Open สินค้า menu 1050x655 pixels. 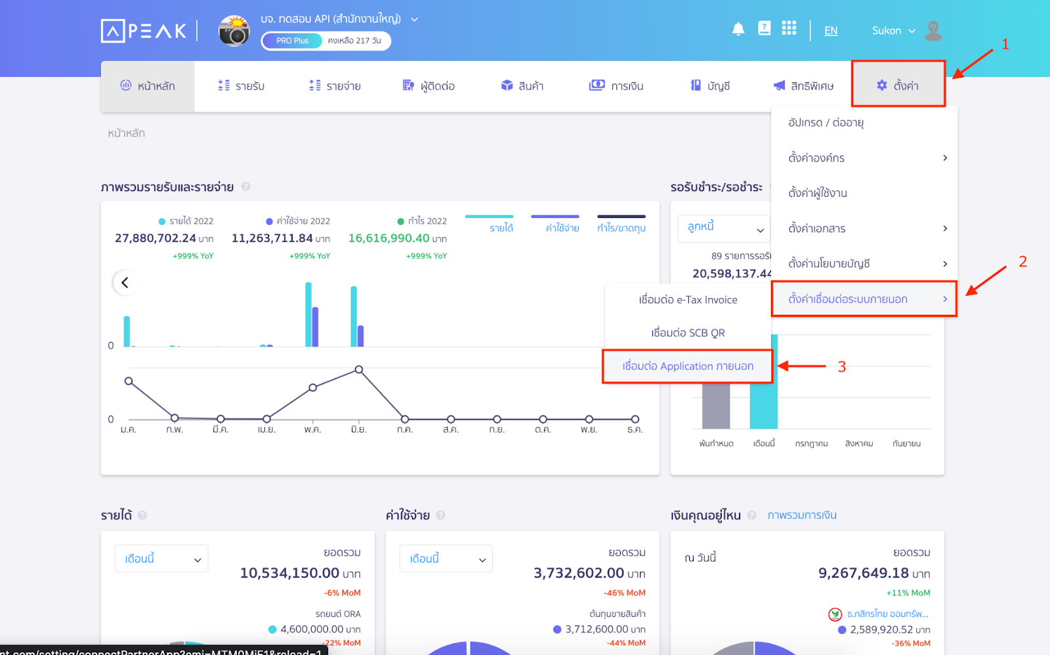coord(522,86)
